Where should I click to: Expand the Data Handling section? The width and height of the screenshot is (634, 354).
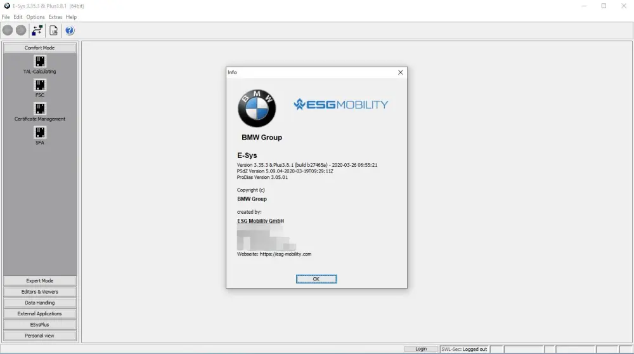40,303
